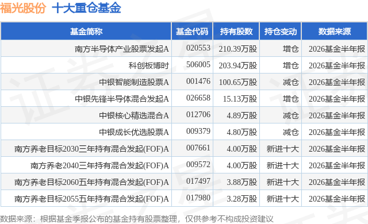This screenshot has height=224, width=368.
Task: Click the 福光股份 title text
Action: [x=23, y=8]
